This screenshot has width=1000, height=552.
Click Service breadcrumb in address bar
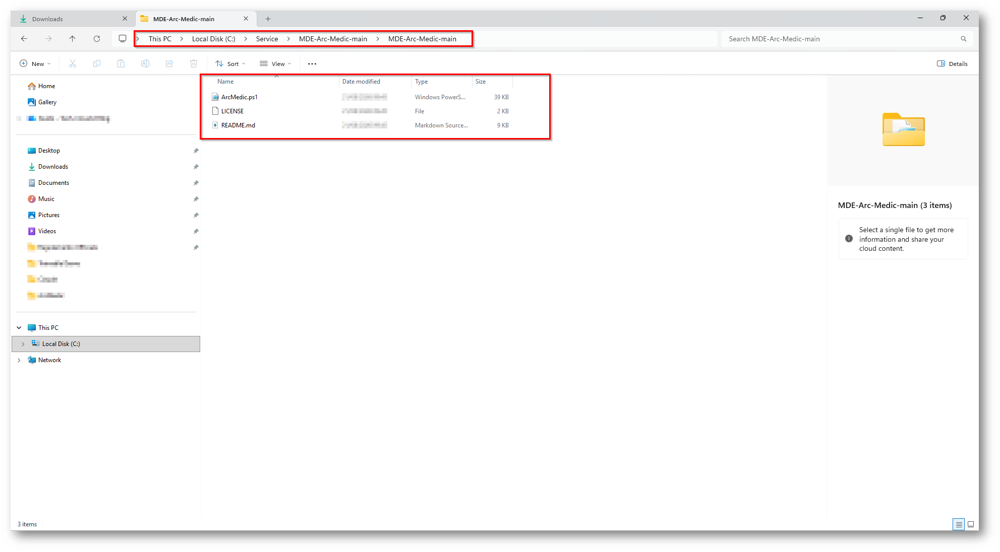[267, 39]
